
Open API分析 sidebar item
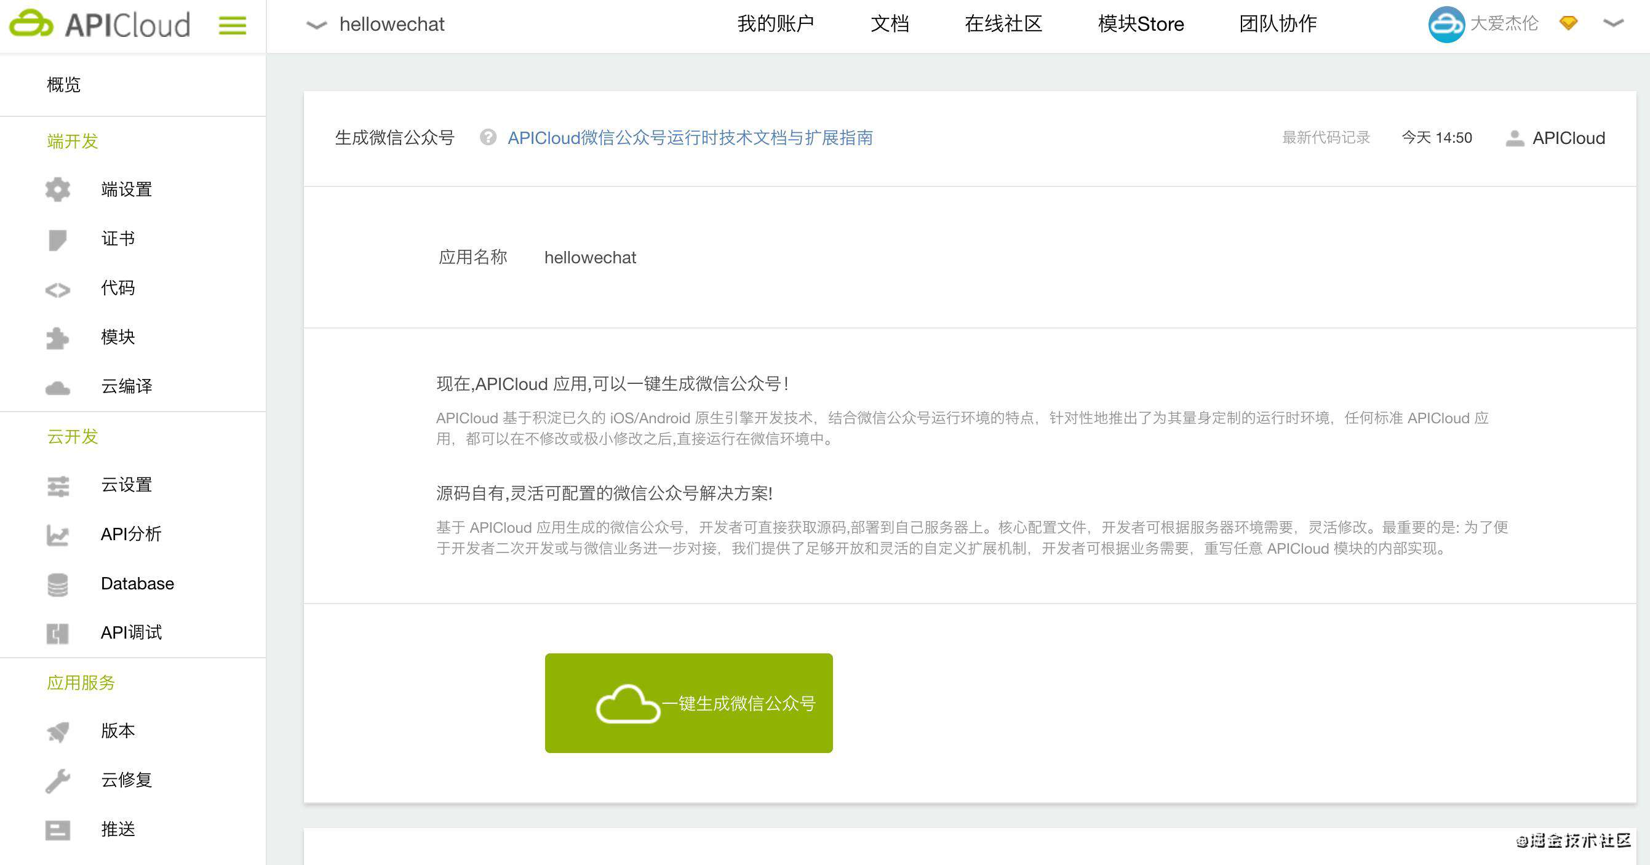pos(131,534)
